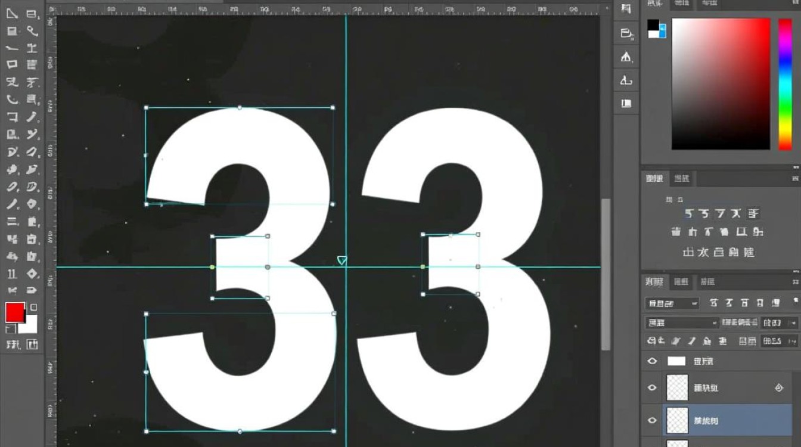This screenshot has width=801, height=447.
Task: Switch to the second tab of layers panel
Action: click(x=680, y=281)
